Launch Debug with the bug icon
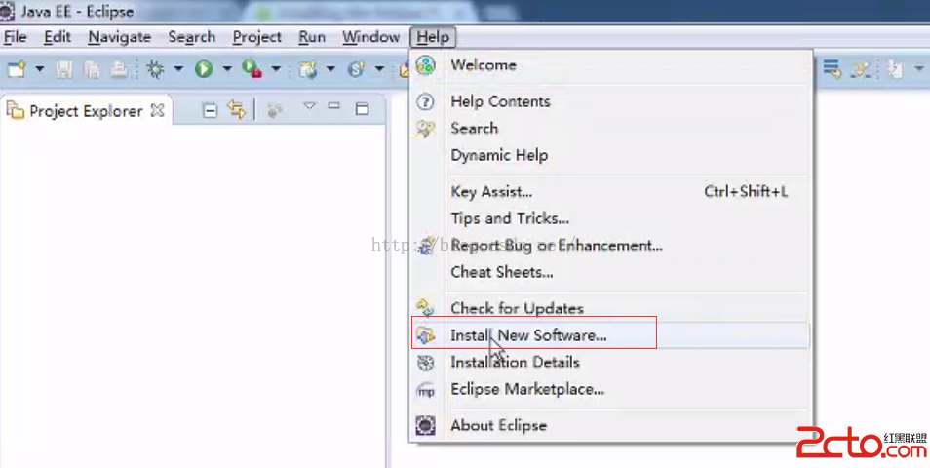The height and width of the screenshot is (468, 930). tap(155, 69)
